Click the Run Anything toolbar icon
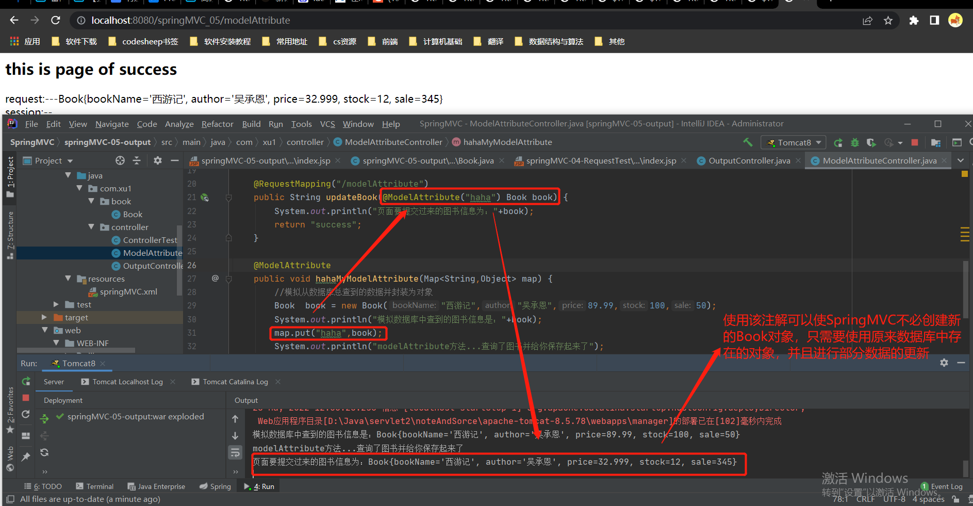The height and width of the screenshot is (506, 973). (x=957, y=142)
